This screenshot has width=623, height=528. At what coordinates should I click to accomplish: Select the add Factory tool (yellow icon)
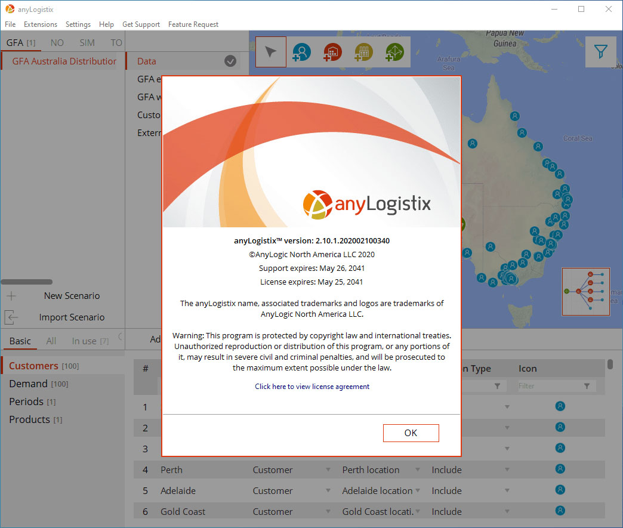[363, 52]
